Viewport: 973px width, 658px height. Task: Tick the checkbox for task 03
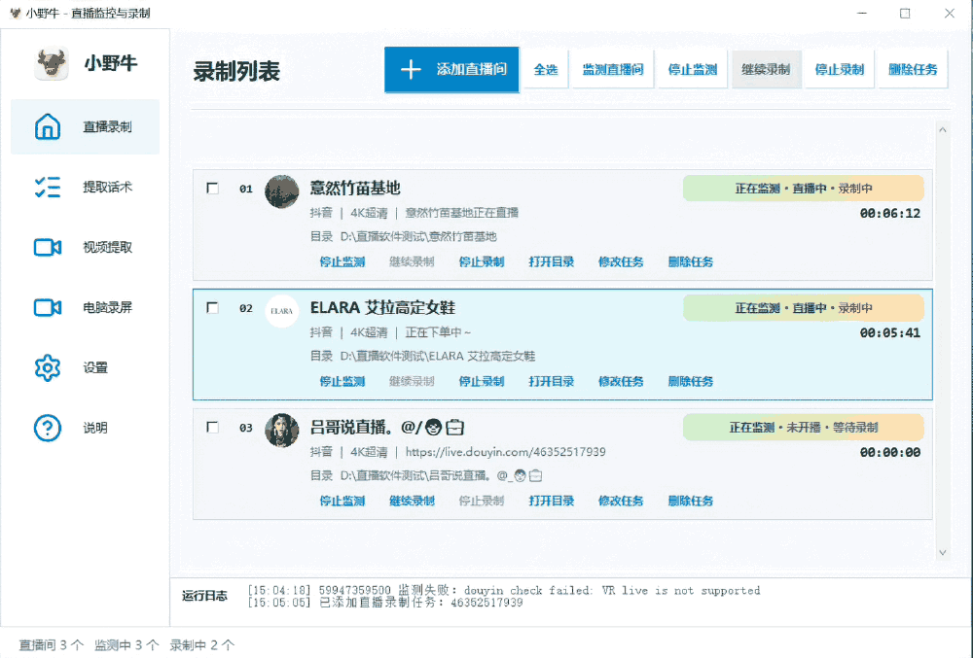(212, 427)
